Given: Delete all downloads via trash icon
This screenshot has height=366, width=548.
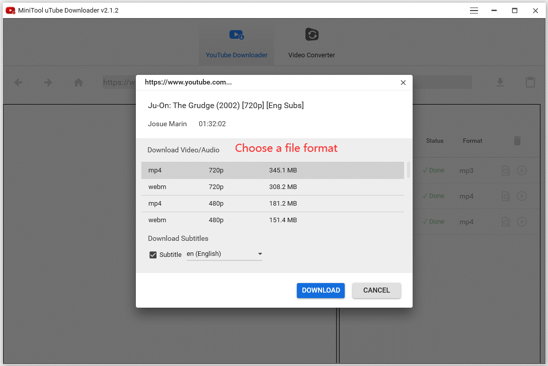Looking at the screenshot, I should point(517,141).
